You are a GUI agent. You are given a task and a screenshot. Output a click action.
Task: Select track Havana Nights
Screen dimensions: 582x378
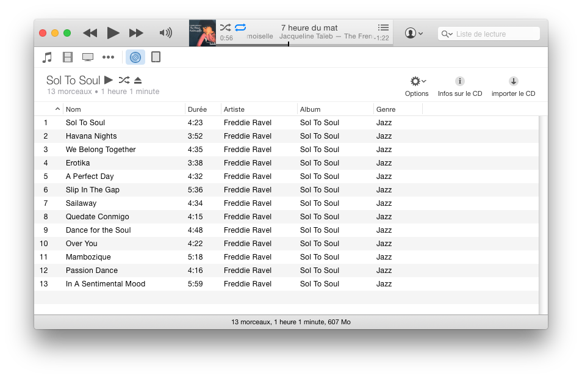point(286,136)
